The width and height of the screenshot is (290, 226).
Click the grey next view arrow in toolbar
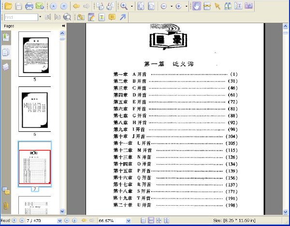click(x=87, y=6)
